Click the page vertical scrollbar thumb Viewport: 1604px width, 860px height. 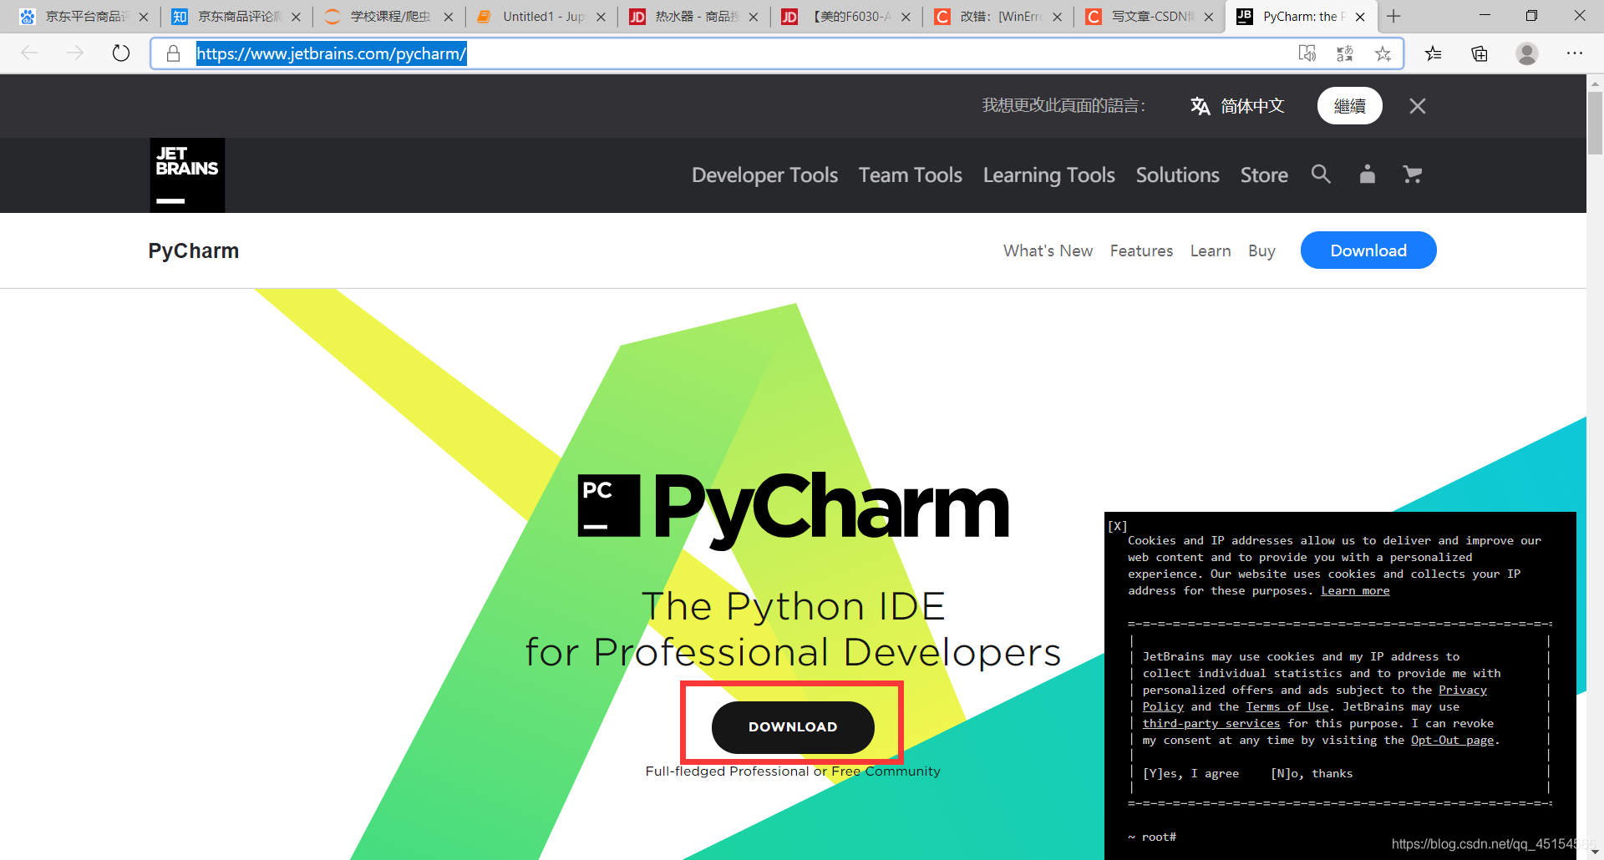[x=1595, y=123]
